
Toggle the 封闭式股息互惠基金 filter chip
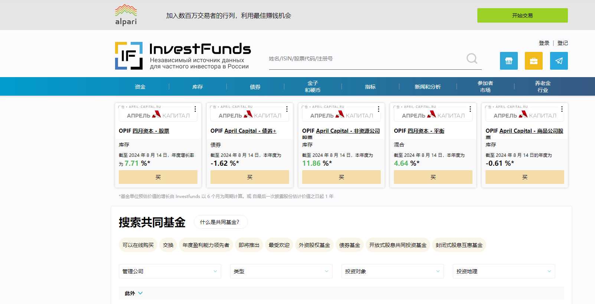[x=459, y=245]
